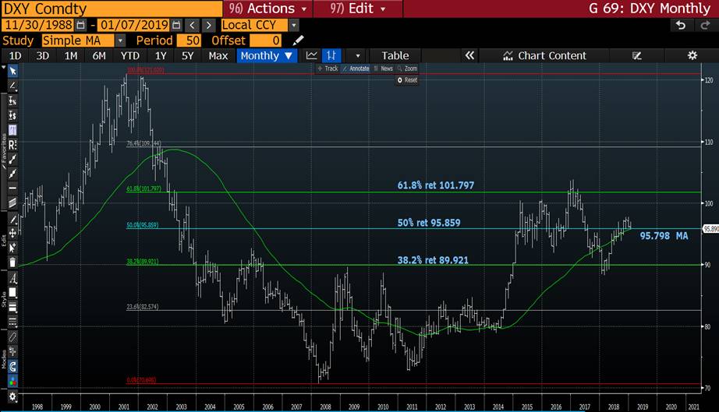Screen dimensions: 719x412
Task: Toggle Track mode on chart
Action: pyautogui.click(x=328, y=69)
